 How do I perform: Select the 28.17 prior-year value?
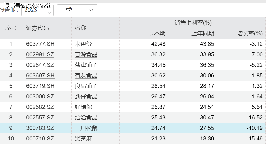tap(207, 86)
